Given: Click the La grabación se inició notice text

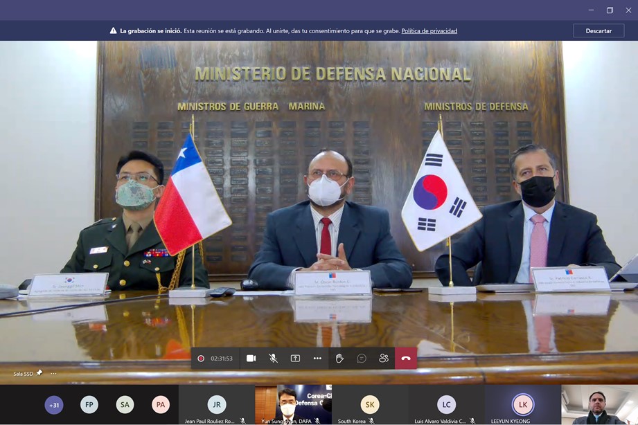Looking at the screenshot, I should [150, 31].
